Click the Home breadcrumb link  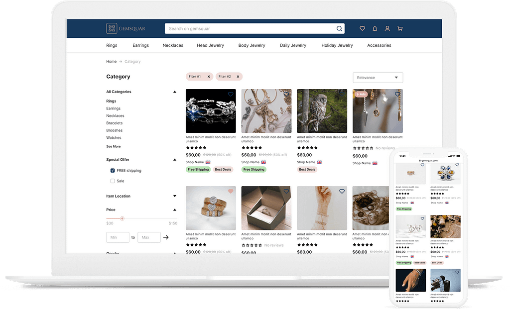click(111, 62)
